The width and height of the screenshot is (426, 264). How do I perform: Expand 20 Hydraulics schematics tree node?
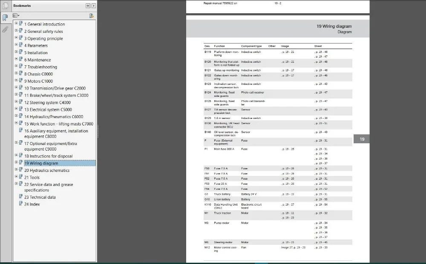(16, 169)
